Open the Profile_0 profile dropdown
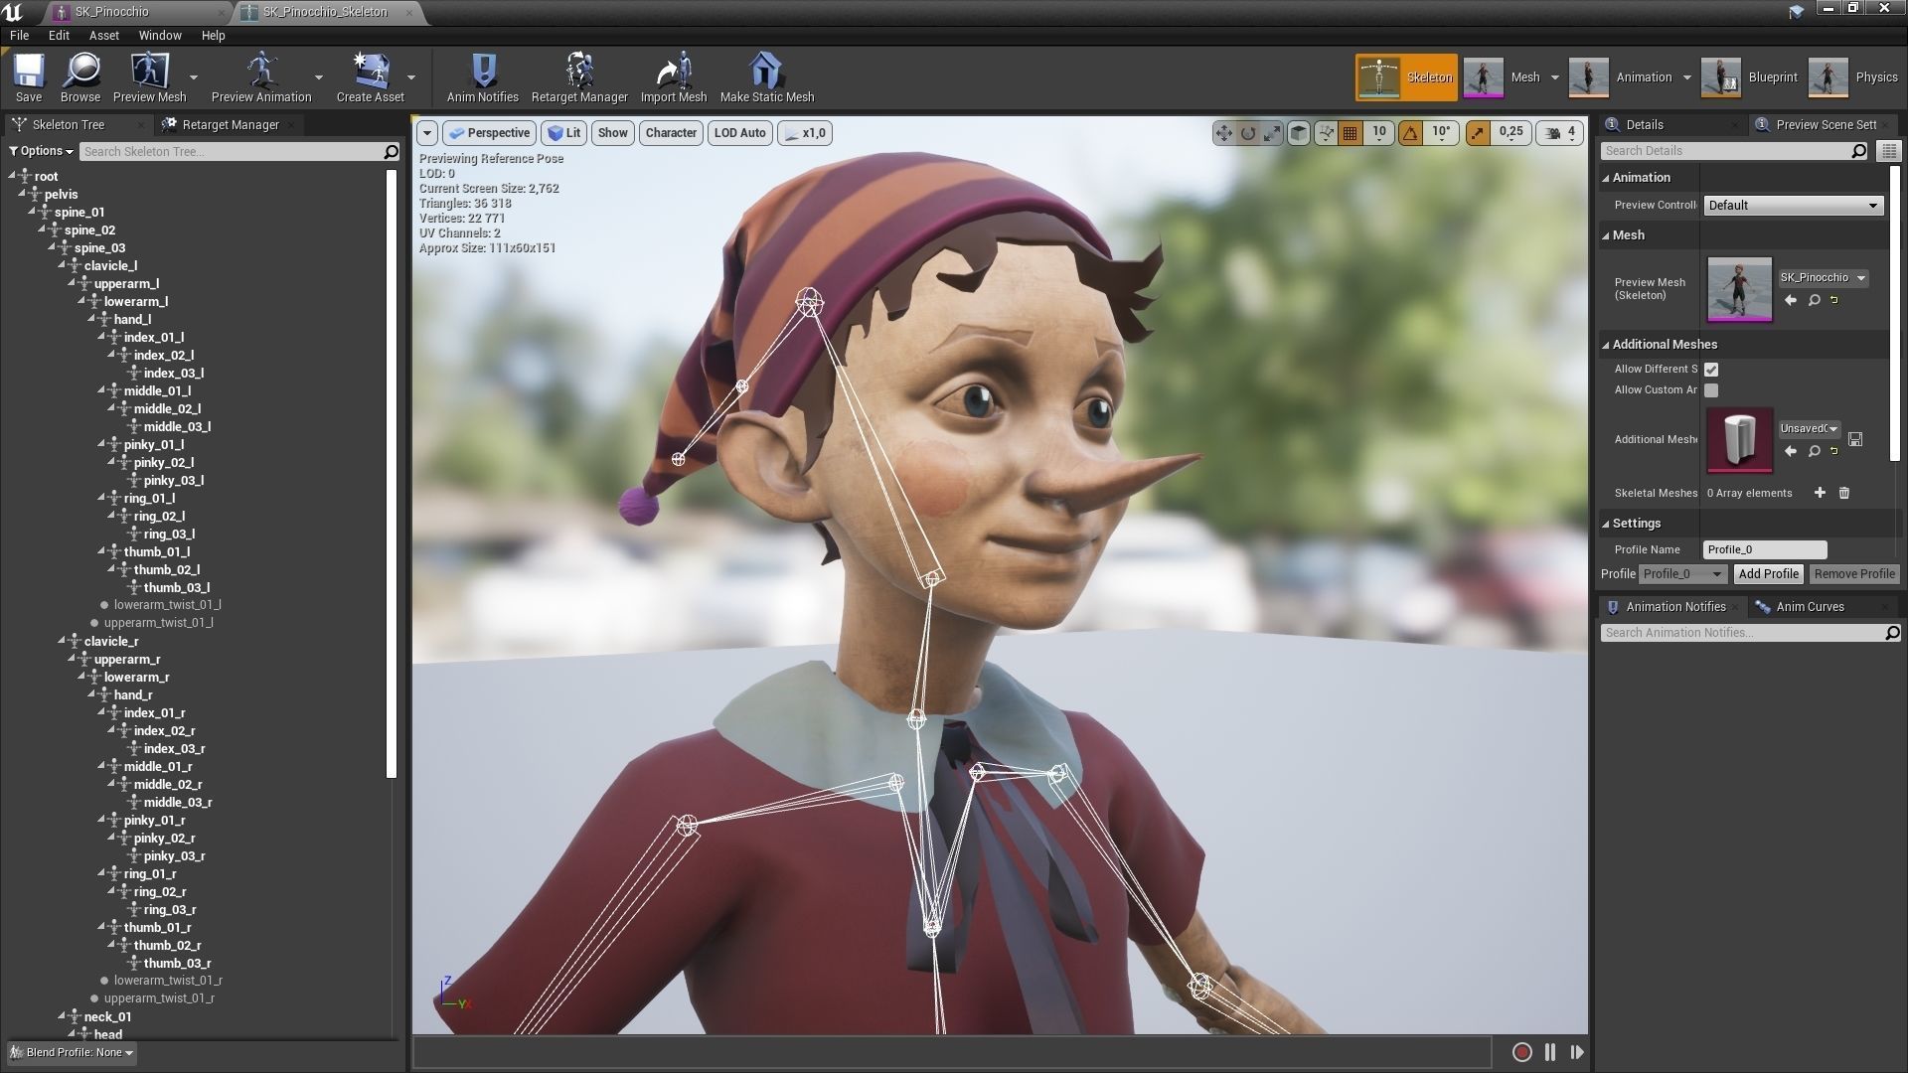 pyautogui.click(x=1682, y=574)
